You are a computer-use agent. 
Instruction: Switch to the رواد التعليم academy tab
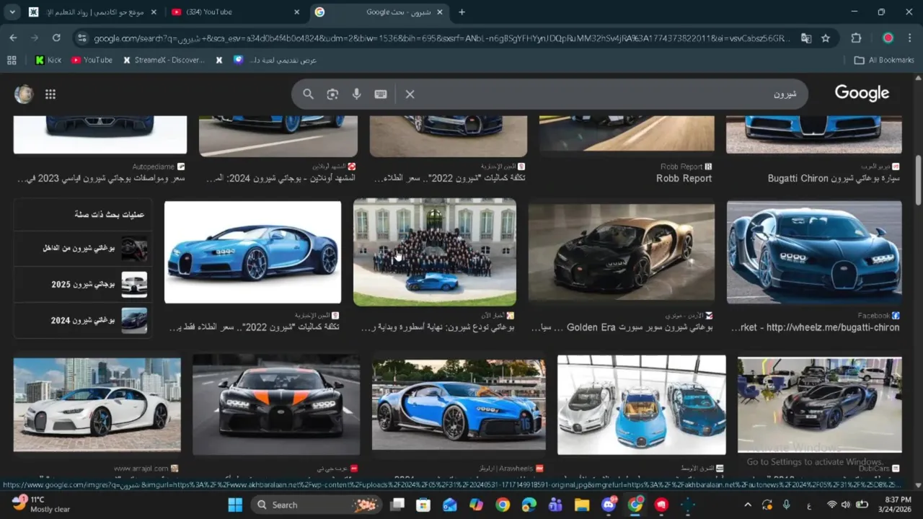93,12
